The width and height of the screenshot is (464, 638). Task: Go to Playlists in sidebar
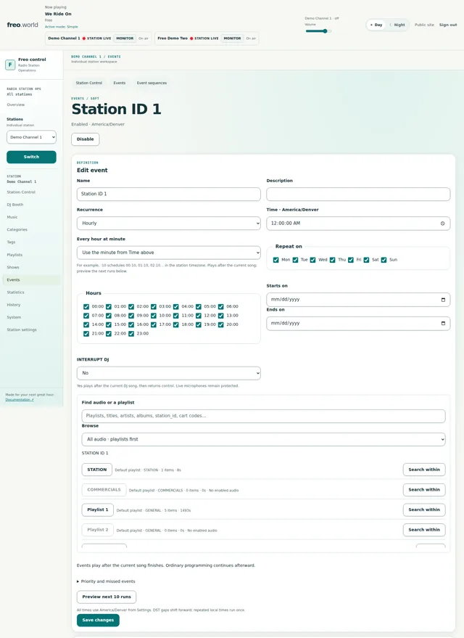(x=14, y=255)
